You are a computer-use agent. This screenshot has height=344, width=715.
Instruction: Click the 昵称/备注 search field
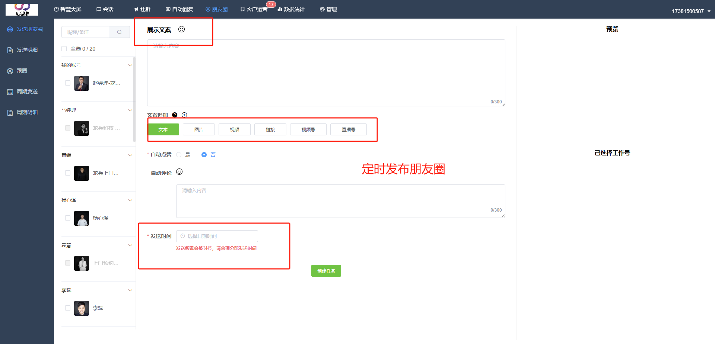click(85, 32)
